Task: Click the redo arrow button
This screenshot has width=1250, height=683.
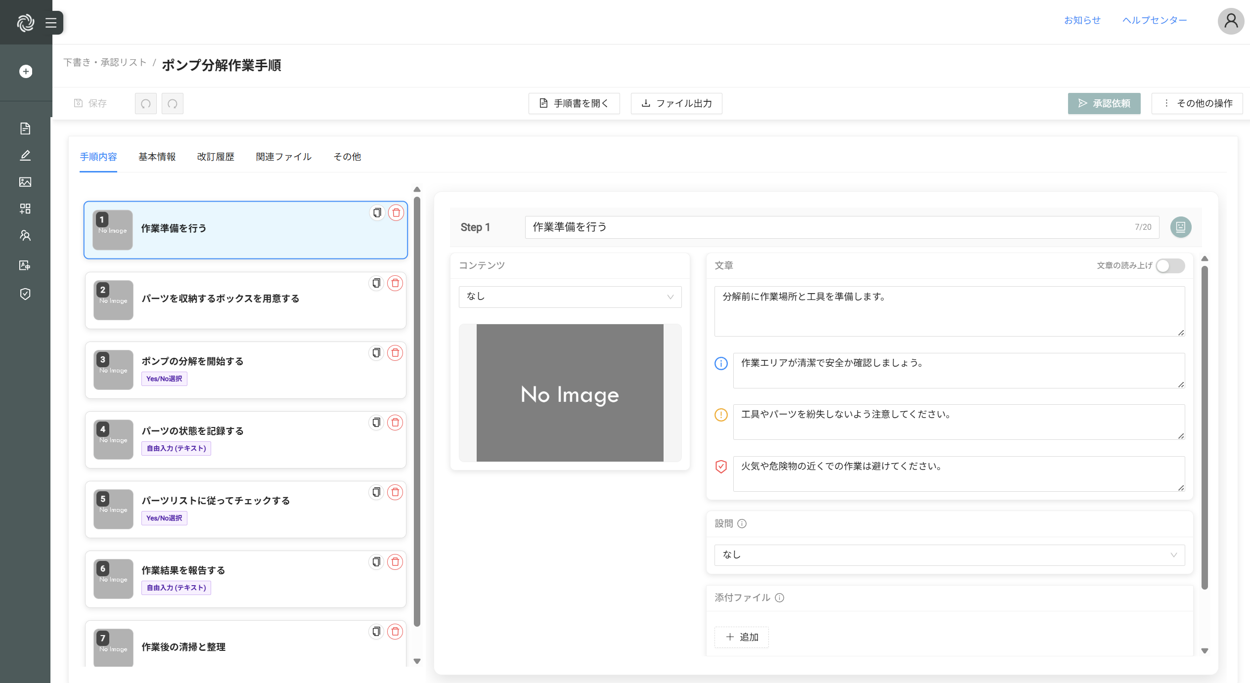Action: tap(173, 104)
